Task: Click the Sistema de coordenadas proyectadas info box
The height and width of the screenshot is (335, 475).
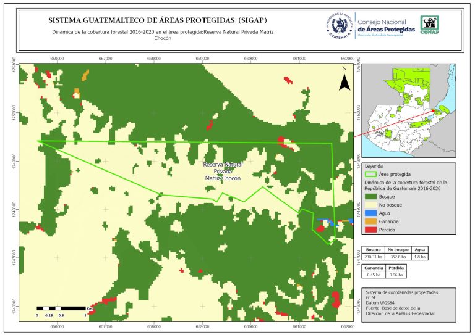Action: point(408,304)
